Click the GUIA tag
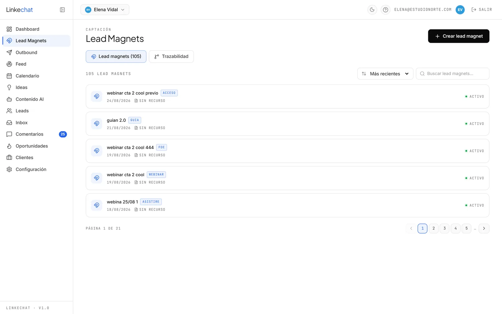Viewport: 502px width, 314px height. tap(135, 120)
